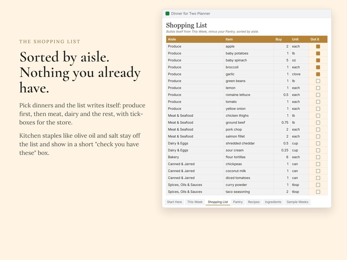Select the baby spinach cell
The image size is (347, 260).
point(249,60)
